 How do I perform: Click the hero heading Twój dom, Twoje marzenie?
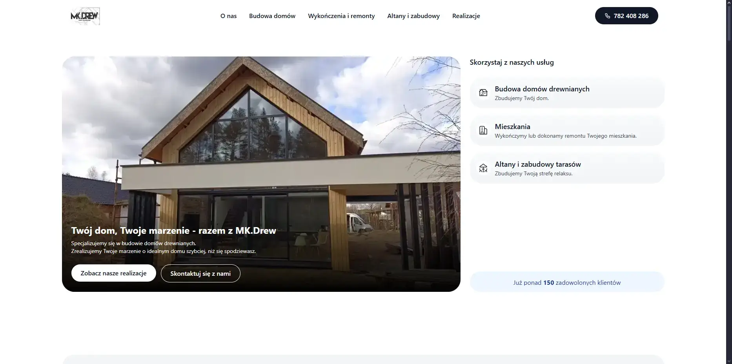173,231
